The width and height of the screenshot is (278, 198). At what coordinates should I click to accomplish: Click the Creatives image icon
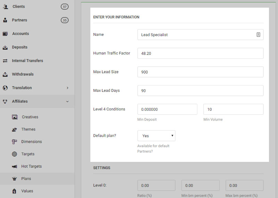pyautogui.click(x=15, y=117)
